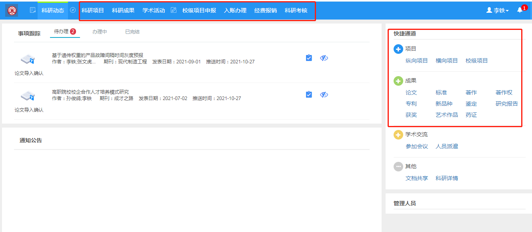Click the university logo icon
The width and height of the screenshot is (532, 232).
click(12, 10)
